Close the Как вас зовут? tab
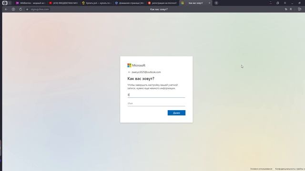 pyautogui.click(x=210, y=3)
